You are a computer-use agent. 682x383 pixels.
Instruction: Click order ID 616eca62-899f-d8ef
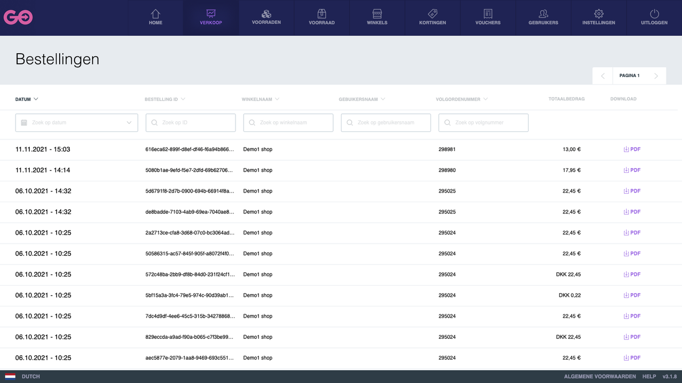pos(190,149)
